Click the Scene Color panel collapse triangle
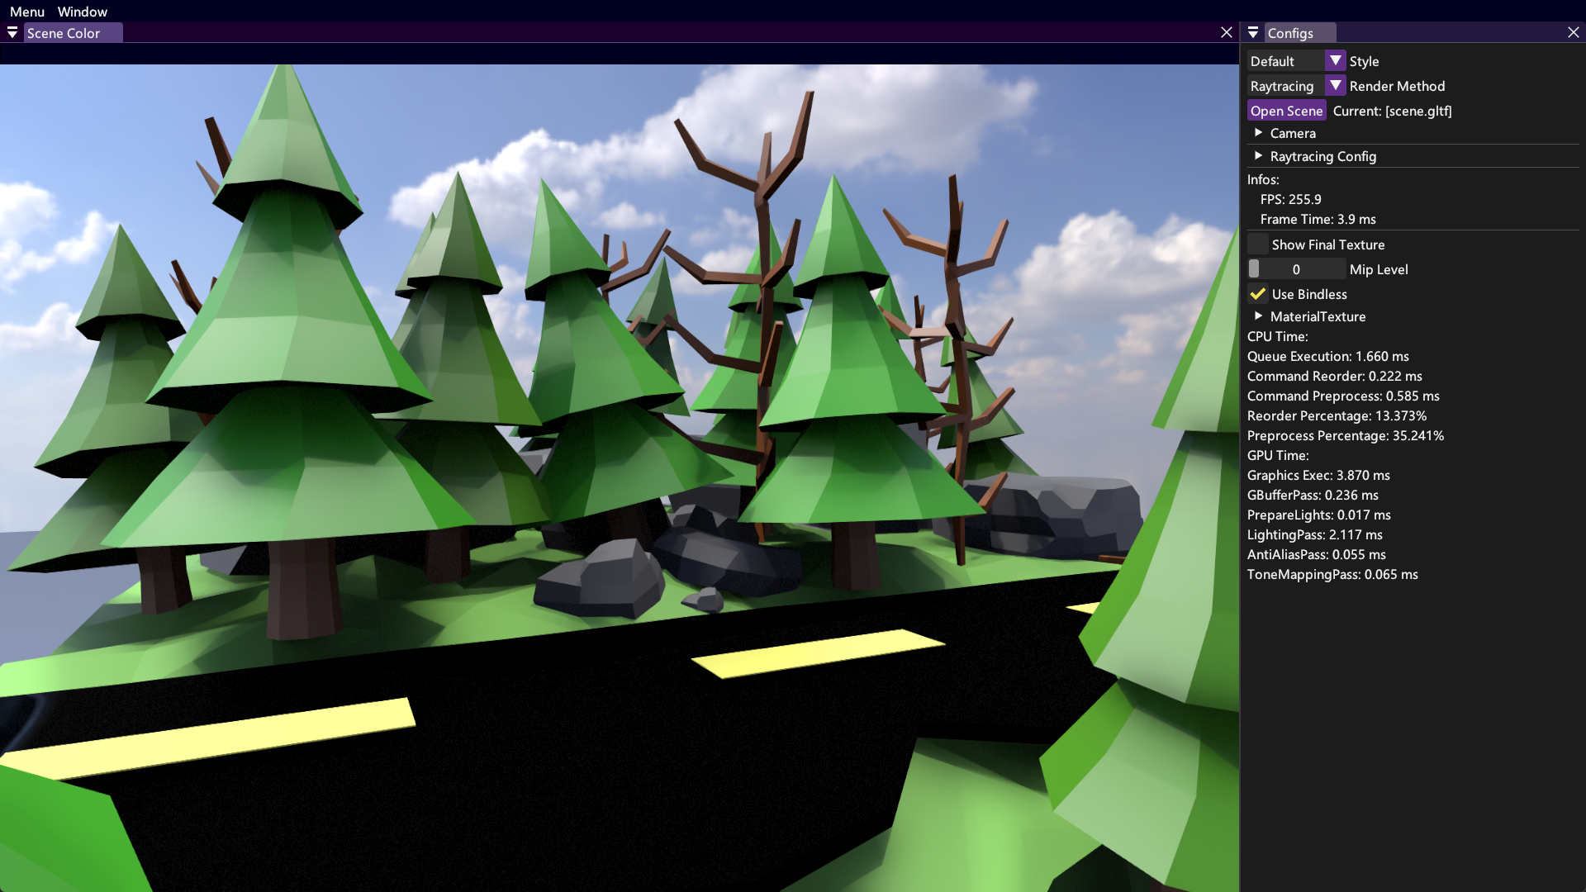 coord(12,33)
